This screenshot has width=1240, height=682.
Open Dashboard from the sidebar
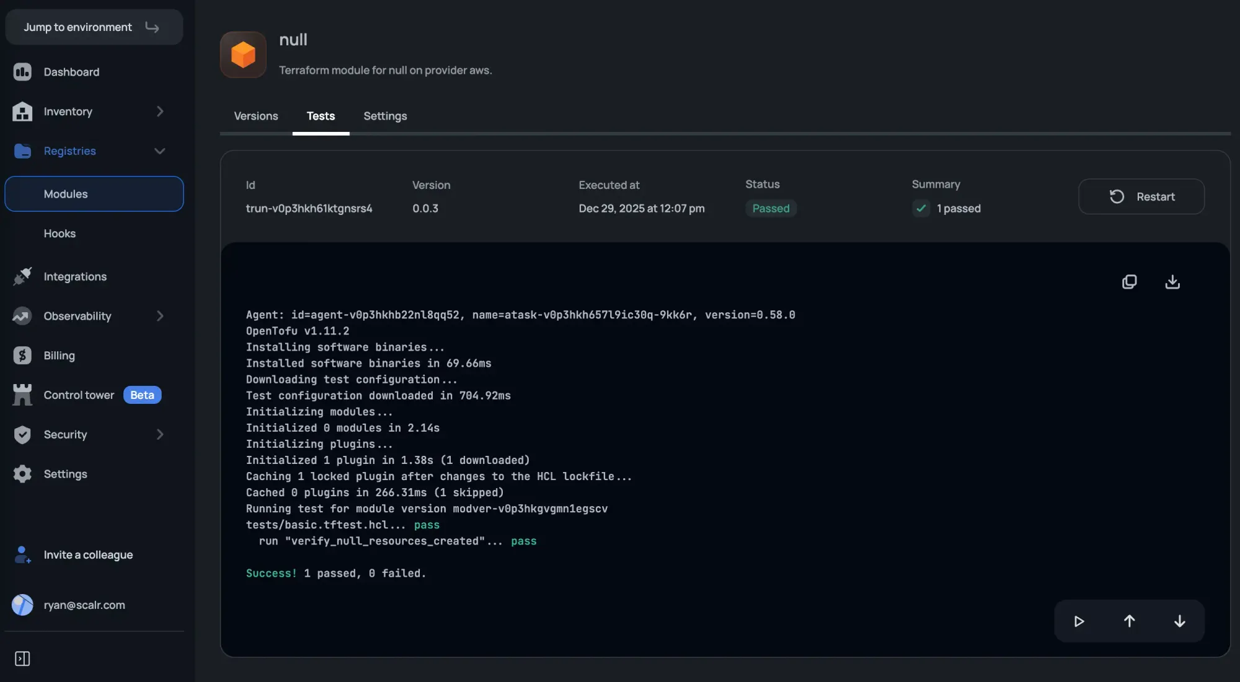coord(71,72)
